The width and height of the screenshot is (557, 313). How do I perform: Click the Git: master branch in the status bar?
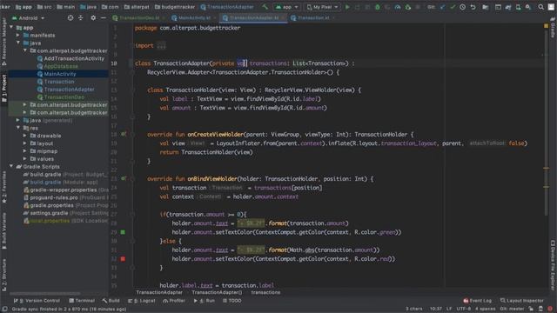click(512, 309)
